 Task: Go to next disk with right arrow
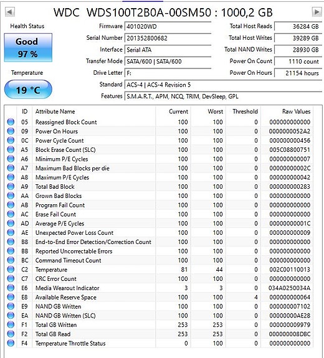click(x=317, y=12)
